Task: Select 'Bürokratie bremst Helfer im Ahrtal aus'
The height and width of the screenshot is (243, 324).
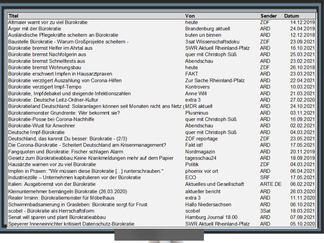Action: [162, 48]
